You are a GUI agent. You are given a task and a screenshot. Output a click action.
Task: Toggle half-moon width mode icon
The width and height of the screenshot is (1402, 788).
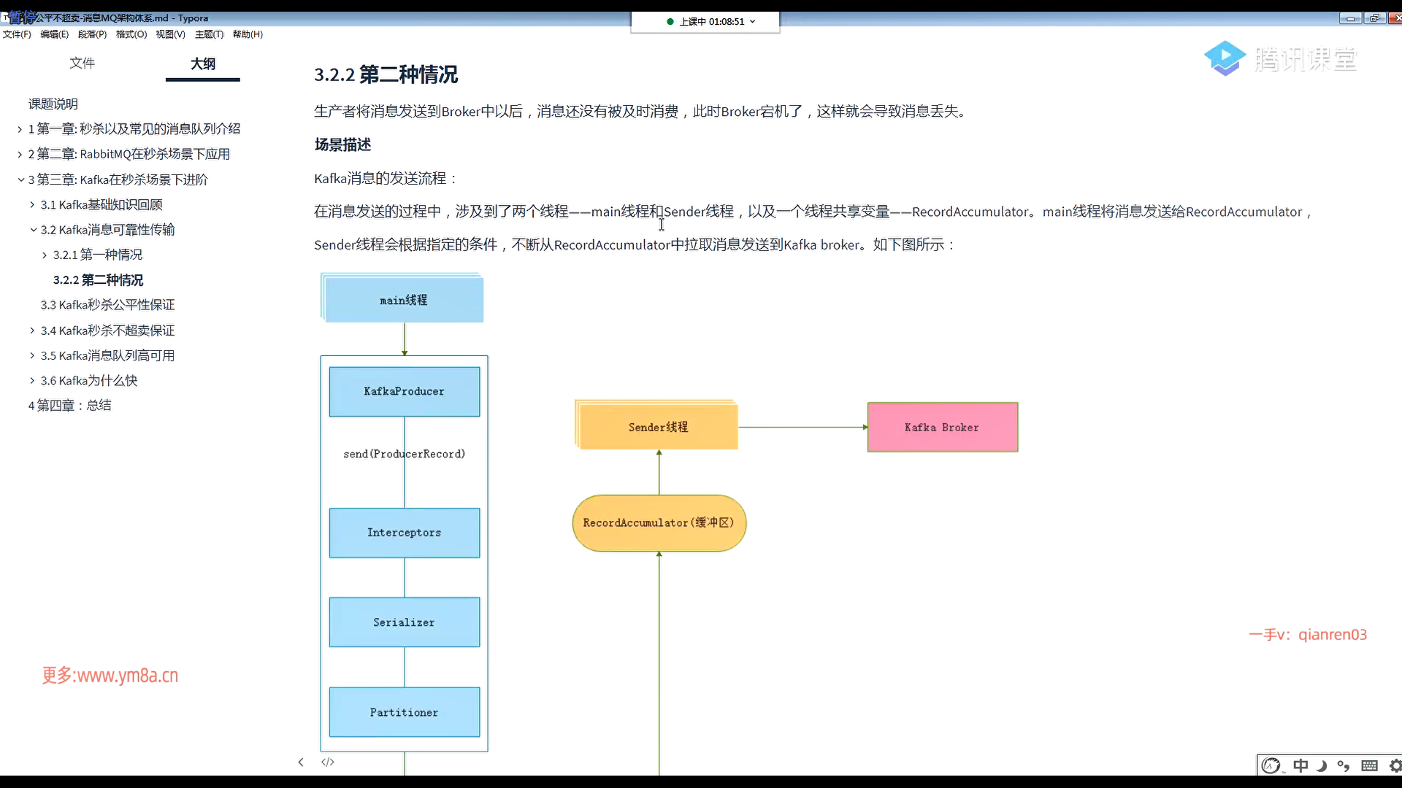[x=1322, y=765]
